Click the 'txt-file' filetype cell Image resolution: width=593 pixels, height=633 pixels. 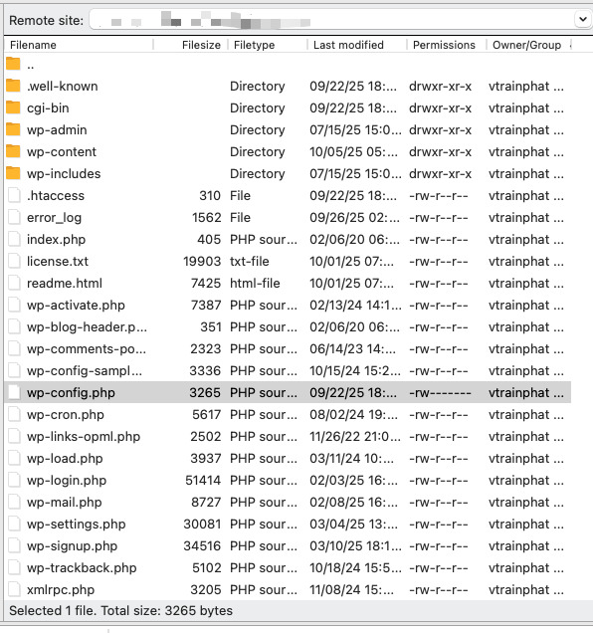click(249, 261)
